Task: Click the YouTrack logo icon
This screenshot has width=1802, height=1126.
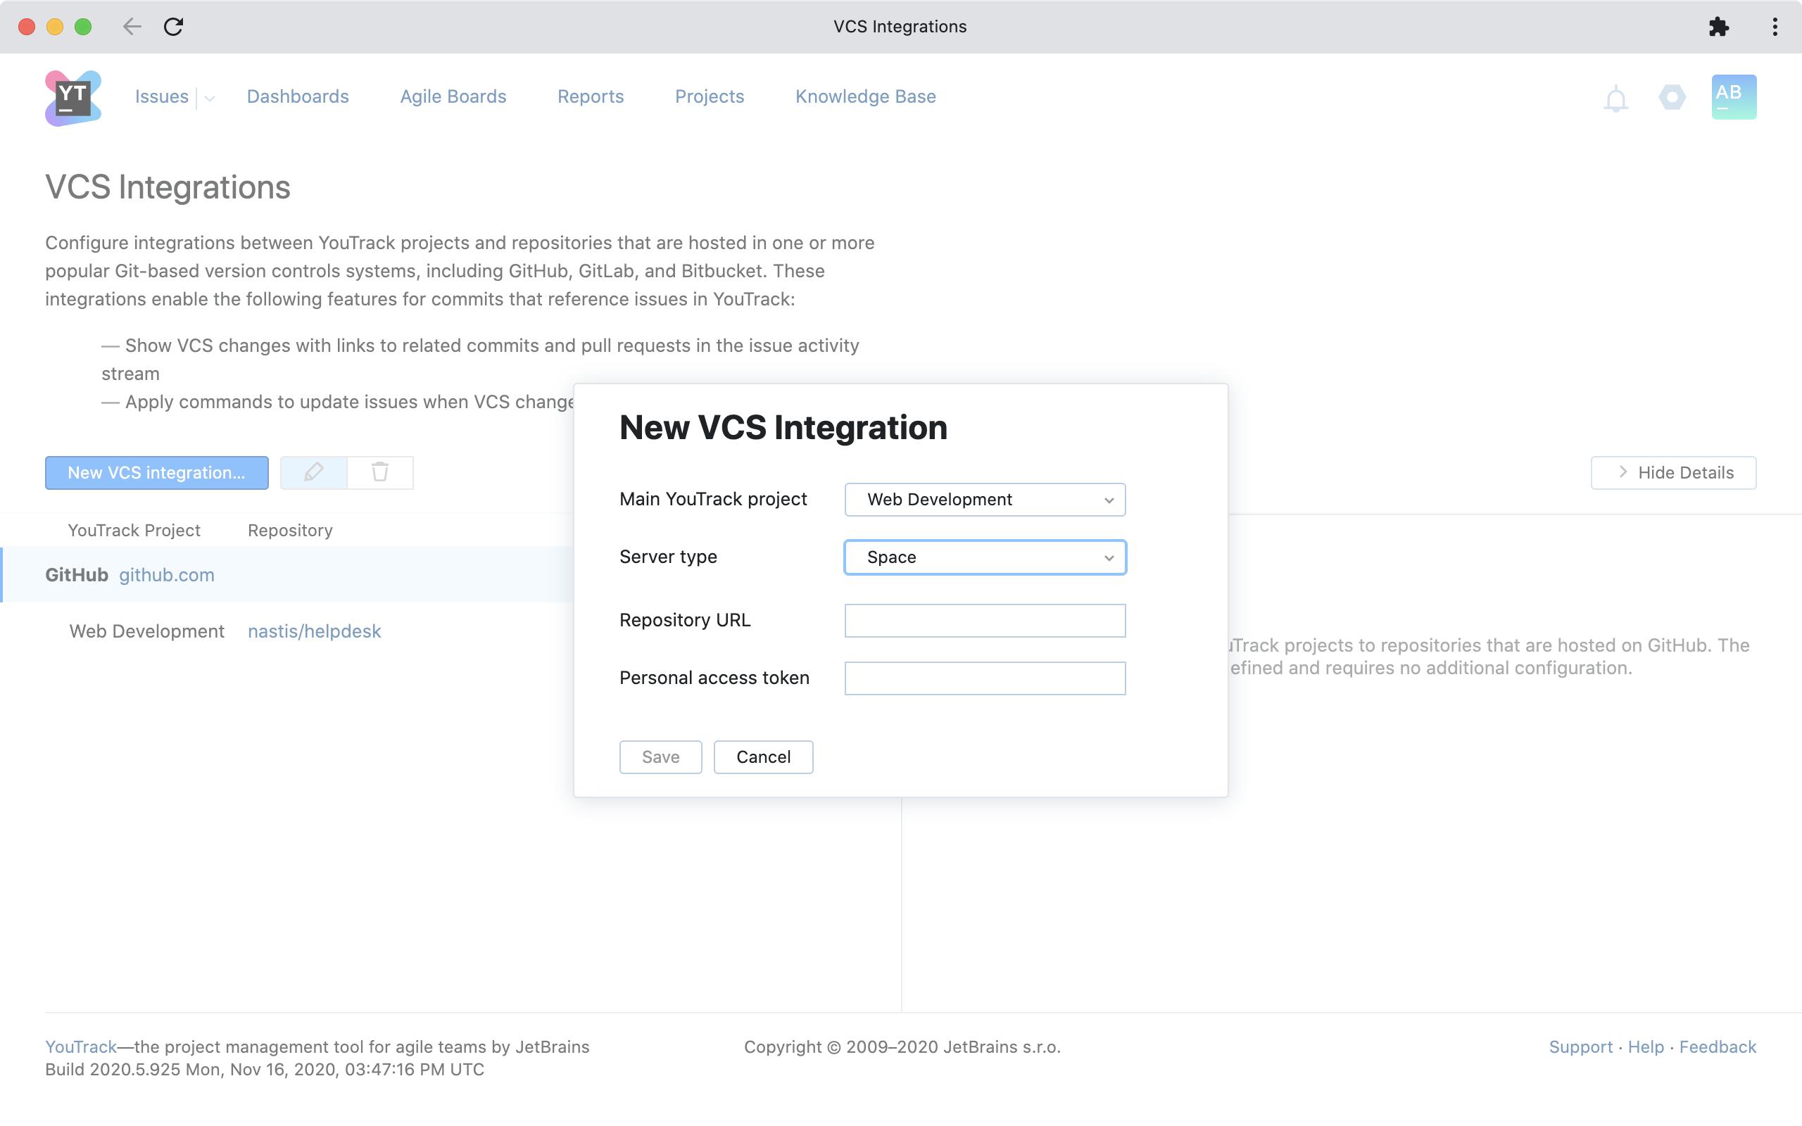Action: pyautogui.click(x=73, y=98)
